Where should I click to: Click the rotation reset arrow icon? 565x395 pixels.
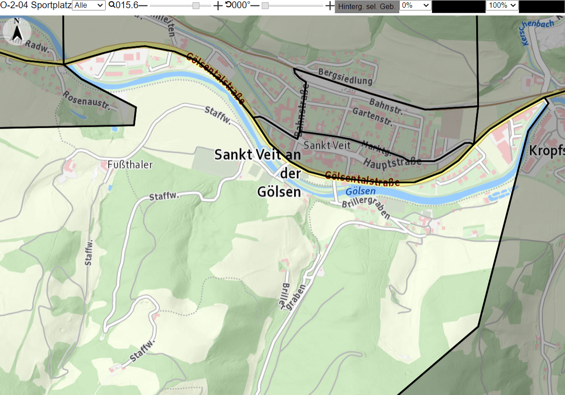(228, 5)
